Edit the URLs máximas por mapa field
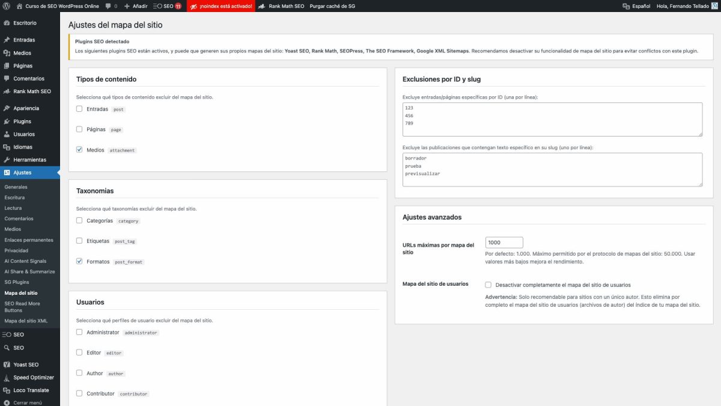721x406 pixels. click(x=503, y=242)
